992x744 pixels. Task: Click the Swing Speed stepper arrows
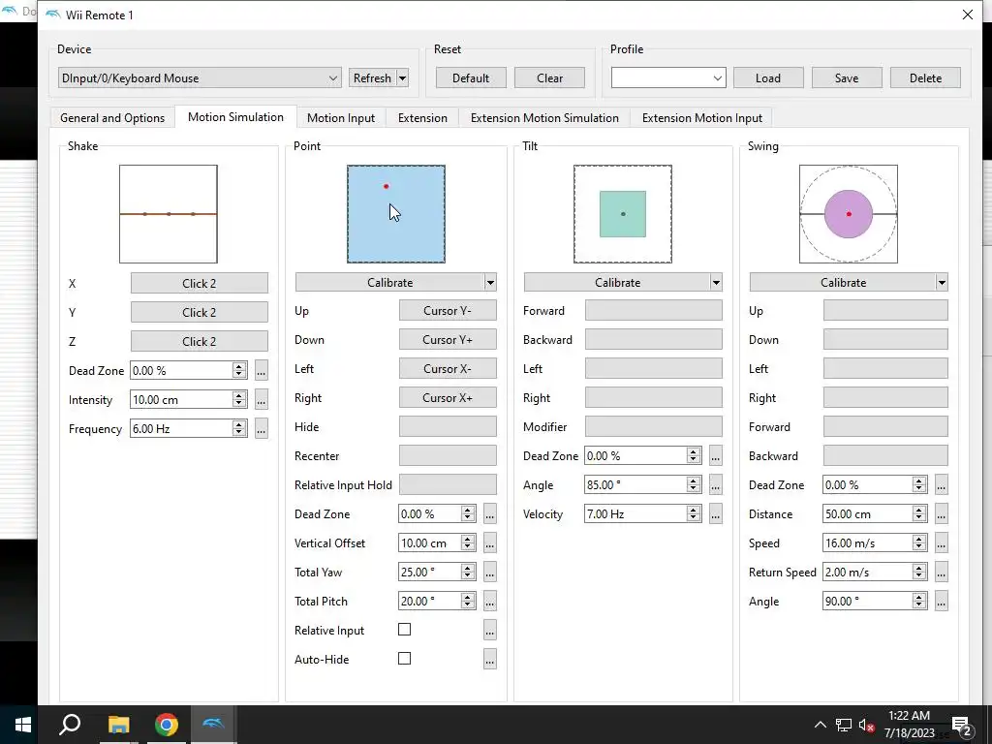[x=919, y=543]
